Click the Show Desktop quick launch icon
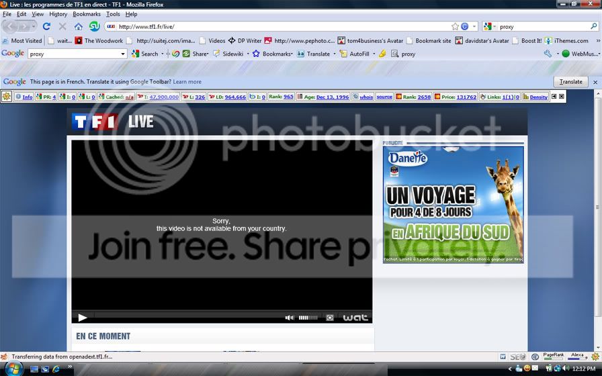 click(x=34, y=369)
